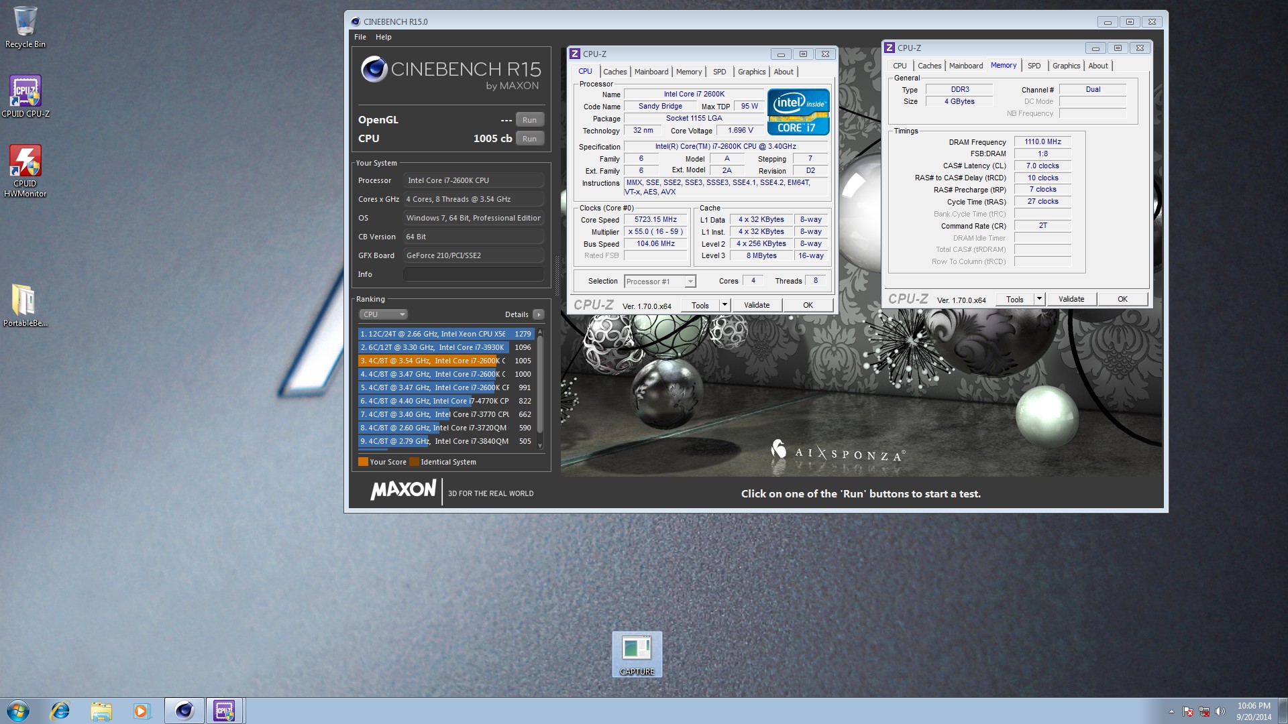
Task: Switch to Mainboard tab in left CPU-Z
Action: click(x=651, y=72)
